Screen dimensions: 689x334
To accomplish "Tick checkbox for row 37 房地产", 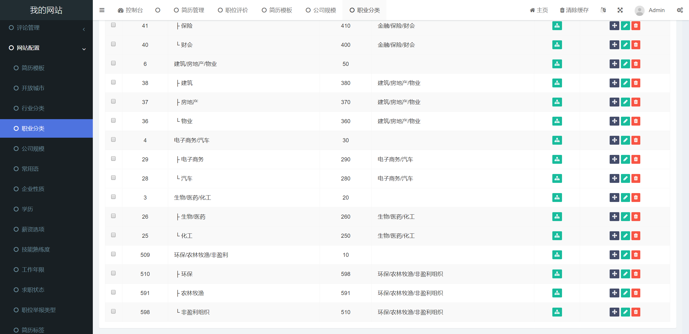I will 113,101.
